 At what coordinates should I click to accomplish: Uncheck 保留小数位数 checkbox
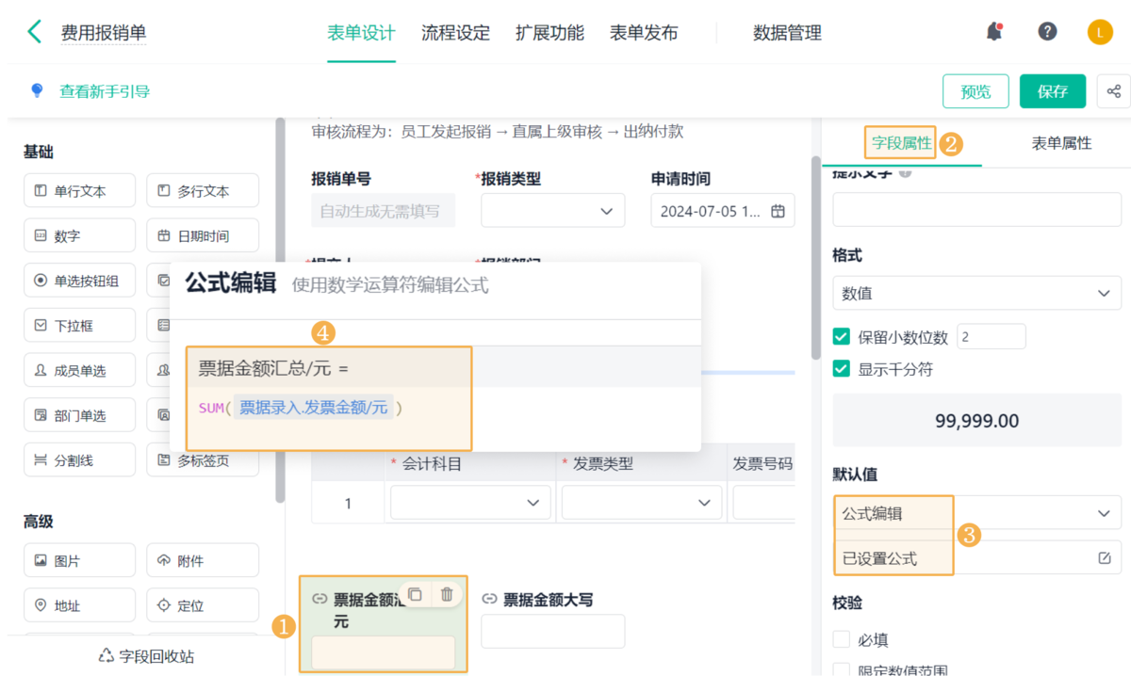point(842,337)
